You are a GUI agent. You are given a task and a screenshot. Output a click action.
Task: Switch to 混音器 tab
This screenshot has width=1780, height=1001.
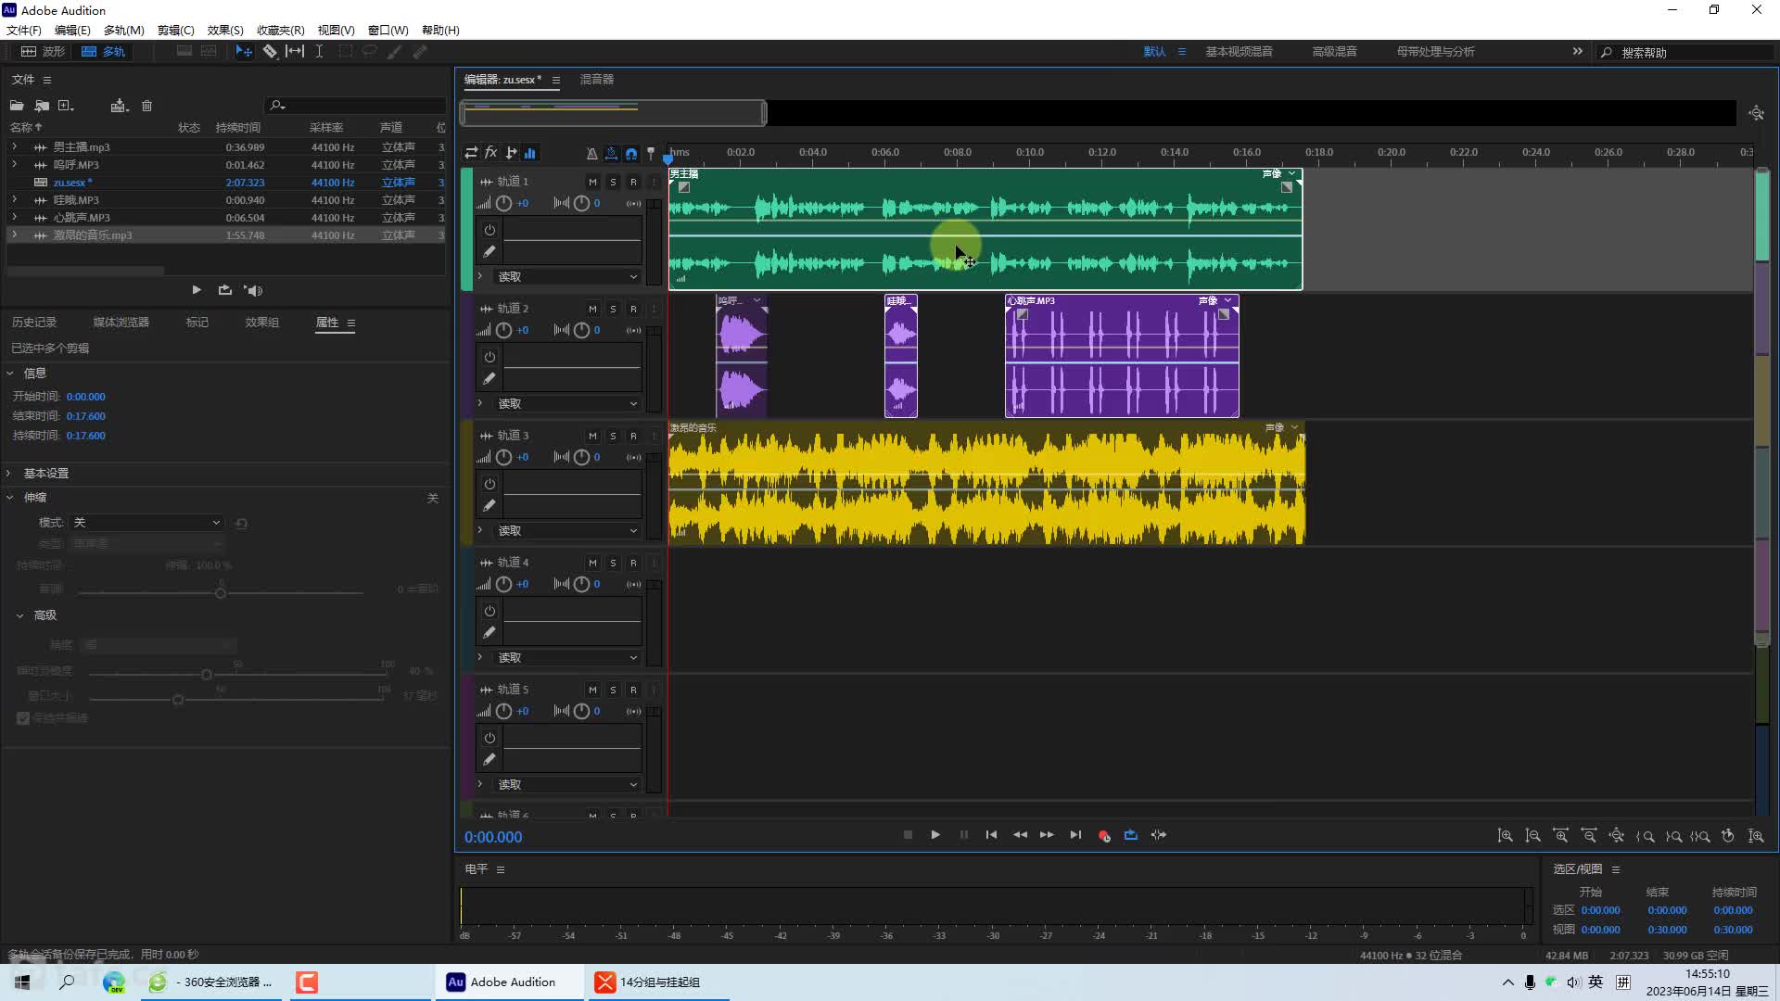597,79
